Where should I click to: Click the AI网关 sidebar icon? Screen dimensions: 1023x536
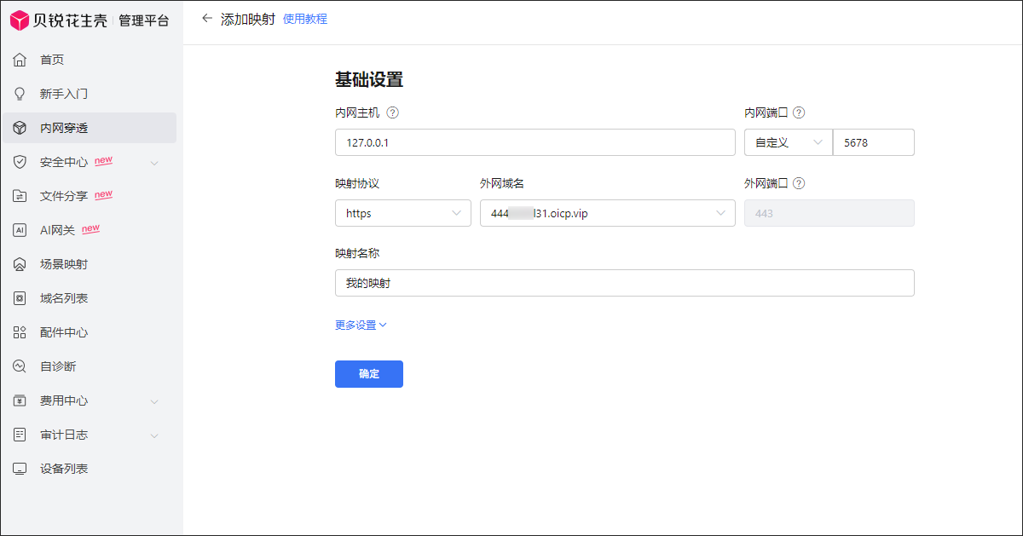(x=20, y=230)
